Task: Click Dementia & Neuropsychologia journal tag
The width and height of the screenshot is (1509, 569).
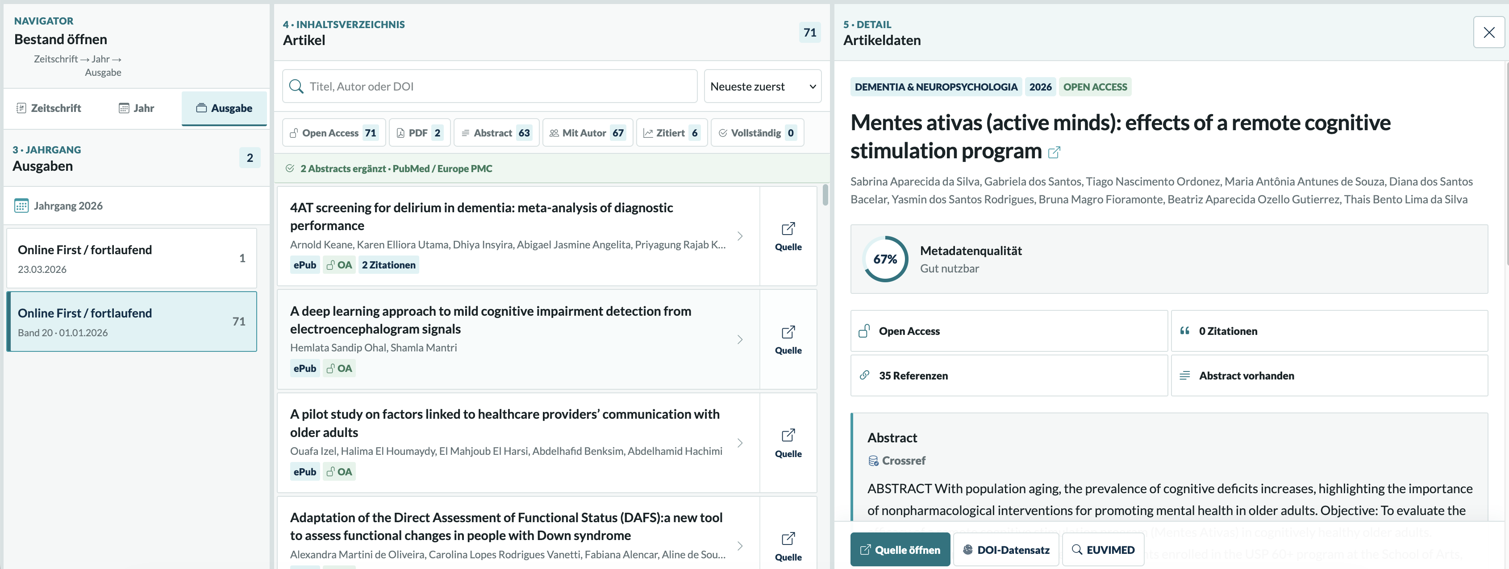Action: pyautogui.click(x=935, y=87)
